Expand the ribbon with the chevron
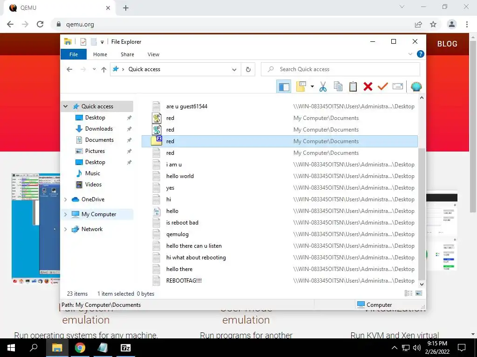The width and height of the screenshot is (477, 357). (x=410, y=54)
